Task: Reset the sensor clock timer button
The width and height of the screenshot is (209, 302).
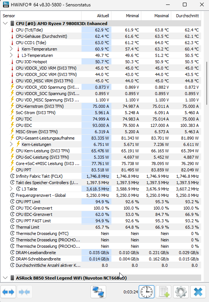Action: 147,292
